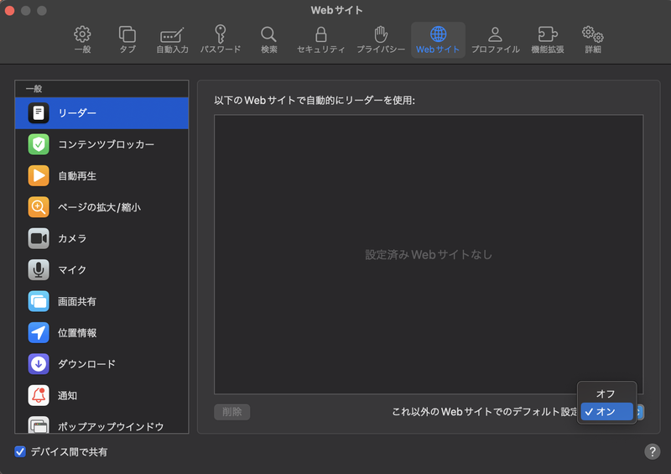Open the 機能拡張 (Extensions) pane
Screen dimensions: 671x474
tap(548, 39)
